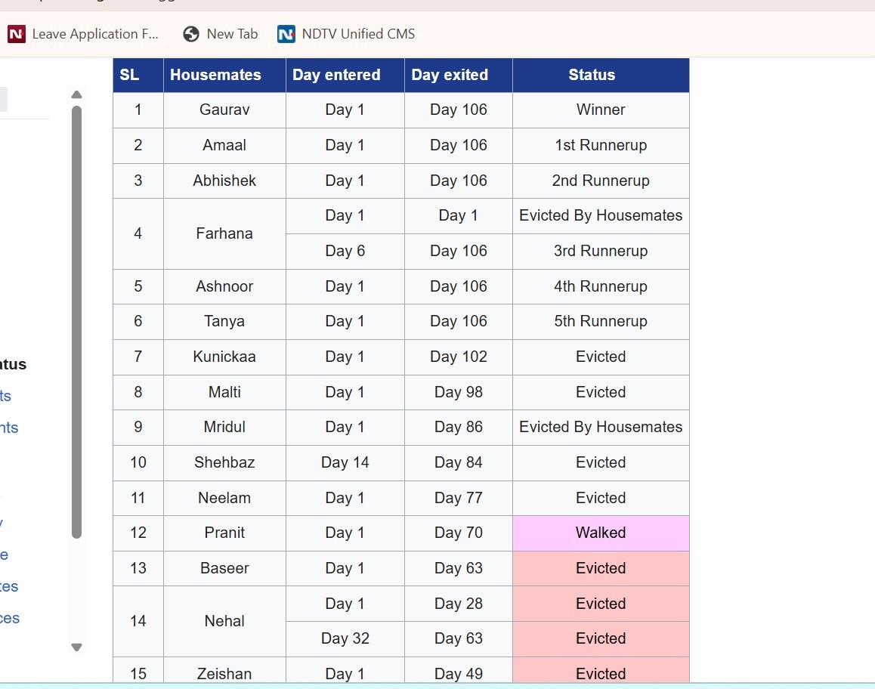The image size is (875, 689).
Task: Select the Gaurav housemate cell
Action: click(224, 110)
